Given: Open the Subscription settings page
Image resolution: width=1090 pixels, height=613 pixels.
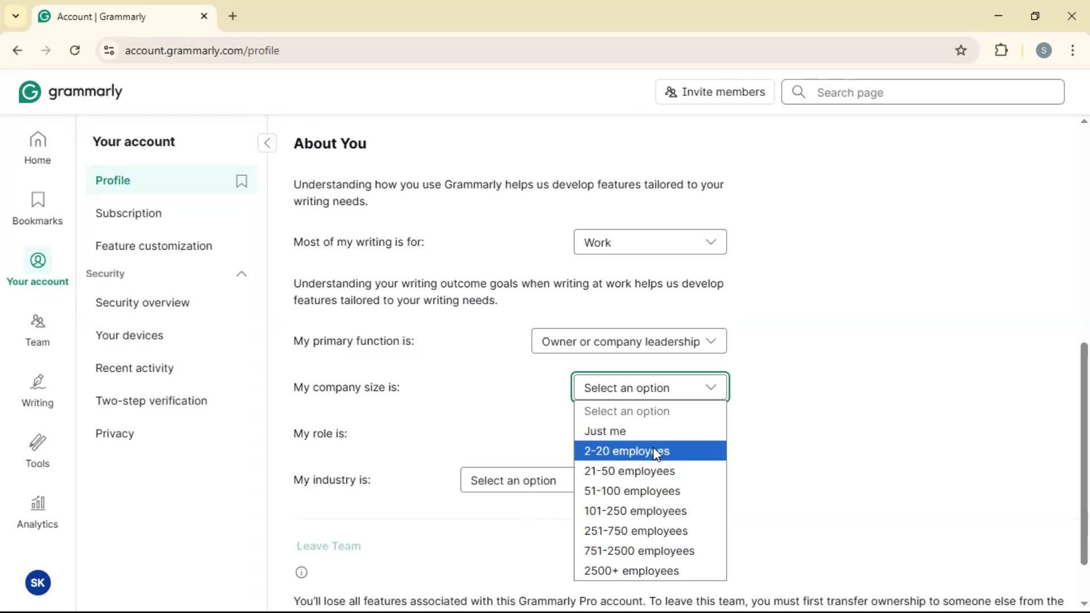Looking at the screenshot, I should click(x=128, y=213).
